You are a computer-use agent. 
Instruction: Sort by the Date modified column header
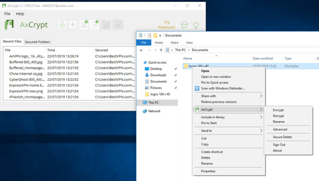(x=263, y=59)
